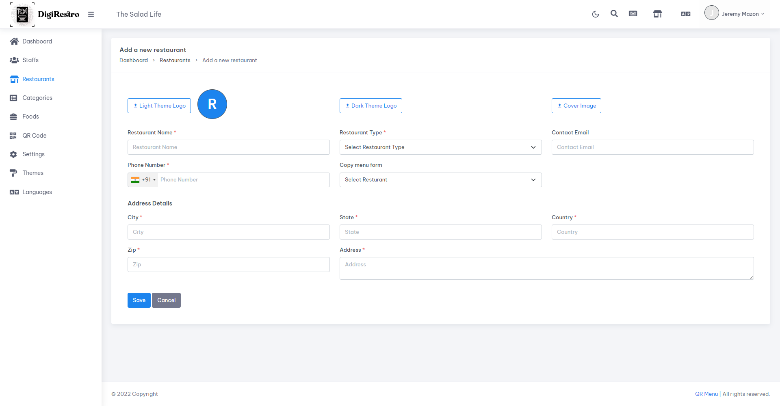Focus the Restaurant Name input field
This screenshot has height=406, width=780.
tap(228, 147)
